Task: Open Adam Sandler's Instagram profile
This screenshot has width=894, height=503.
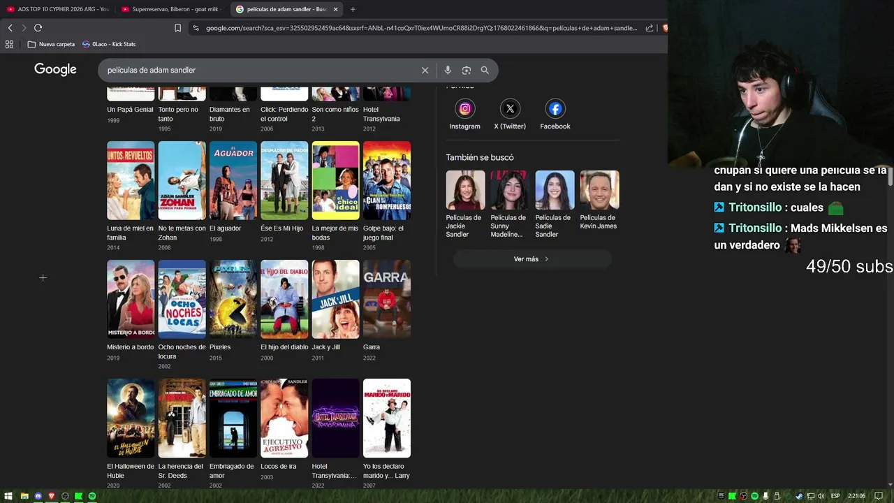Action: pos(464,115)
